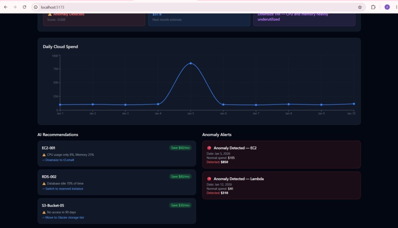Click Date: Jan 5, 2026 text

pyautogui.click(x=218, y=153)
